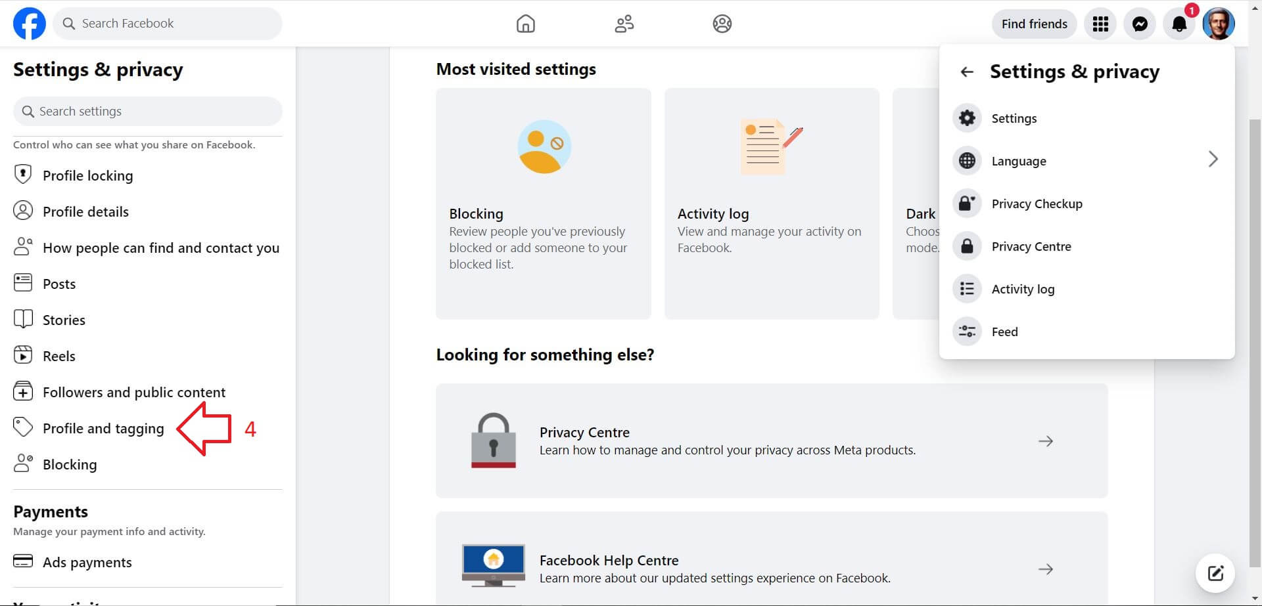Click the Stories book icon

(23, 319)
